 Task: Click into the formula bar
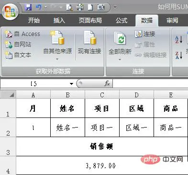tap(150, 84)
